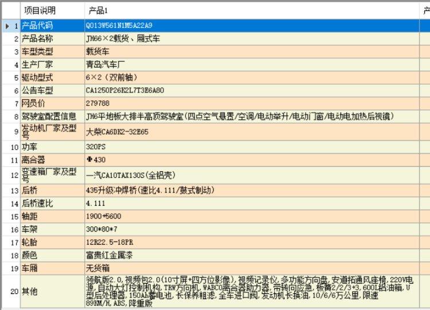Click the JH66×2载货、厢式车 value cell
This screenshot has width=430, height=310.
(x=252, y=38)
